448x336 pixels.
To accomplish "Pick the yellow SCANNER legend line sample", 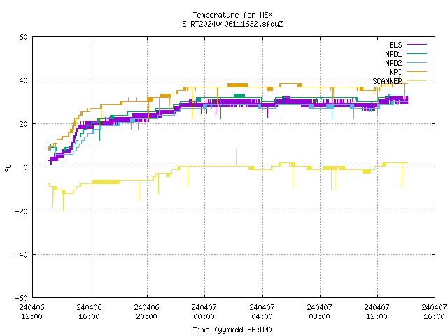I will click(416, 81).
